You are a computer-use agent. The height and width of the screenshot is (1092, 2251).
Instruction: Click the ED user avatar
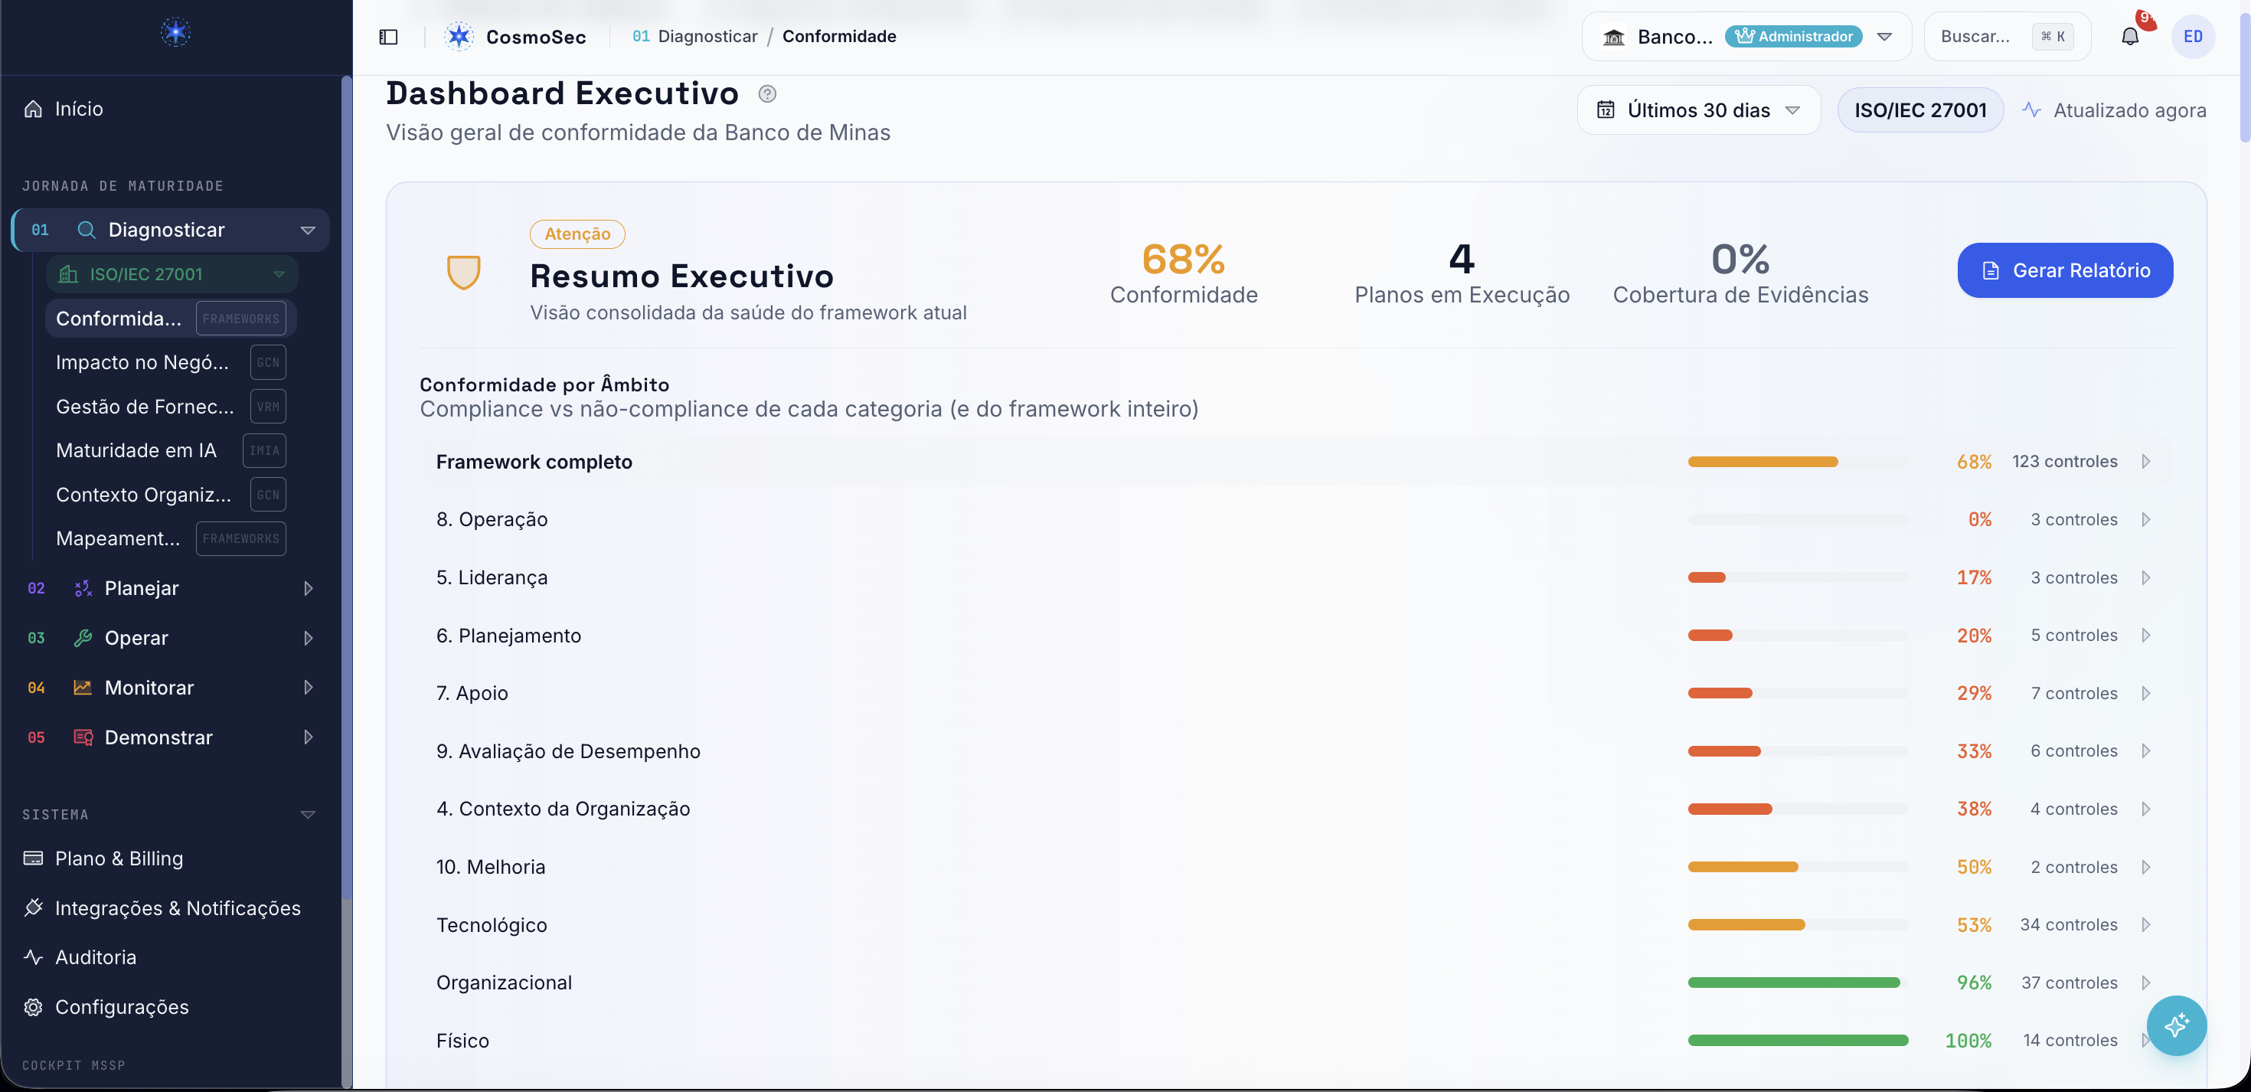[2193, 37]
